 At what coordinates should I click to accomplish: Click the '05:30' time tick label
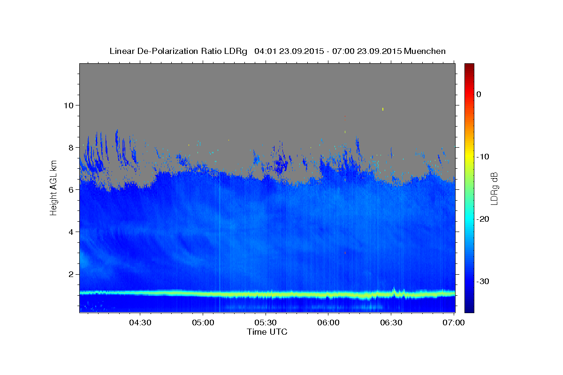point(266,322)
